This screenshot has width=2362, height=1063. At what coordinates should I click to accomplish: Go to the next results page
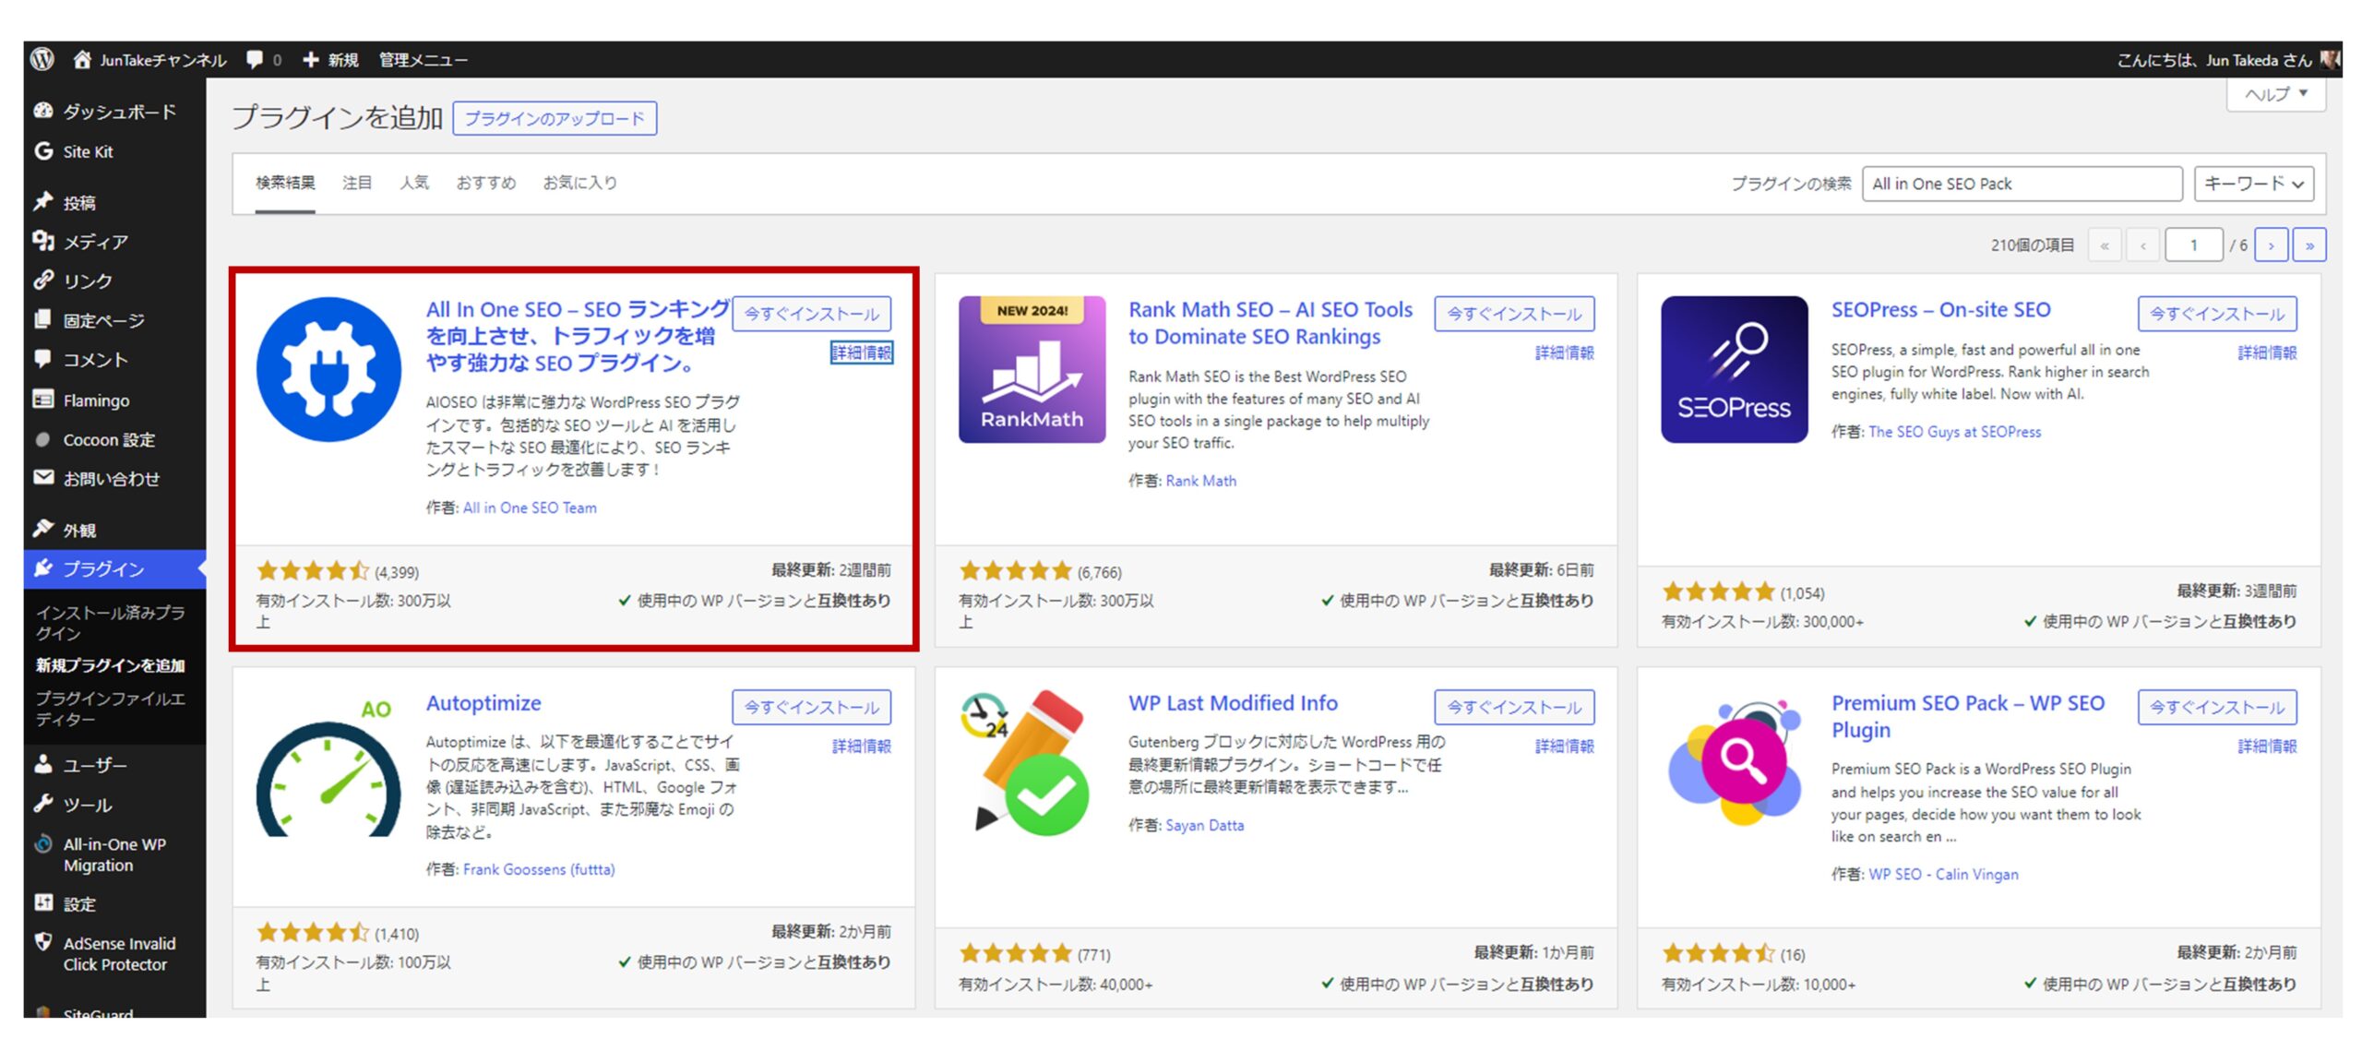click(2271, 245)
